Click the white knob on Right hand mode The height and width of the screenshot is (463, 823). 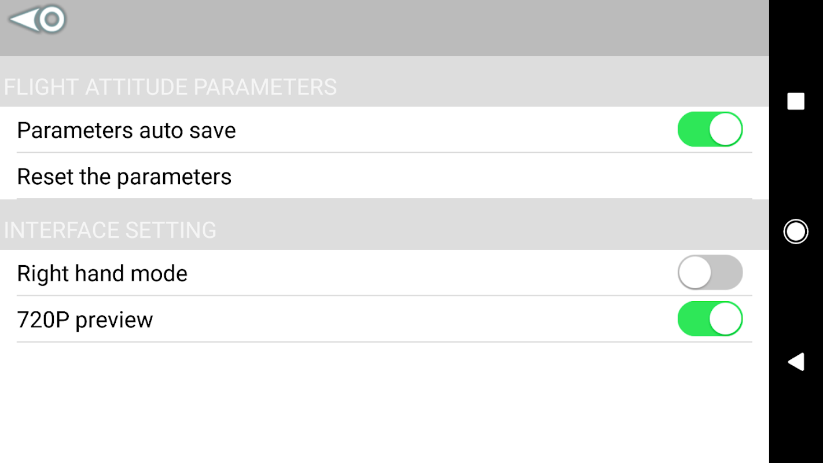coord(695,272)
